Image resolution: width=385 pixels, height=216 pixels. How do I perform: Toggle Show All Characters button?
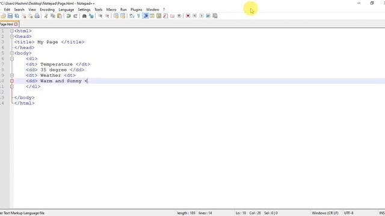click(x=138, y=16)
